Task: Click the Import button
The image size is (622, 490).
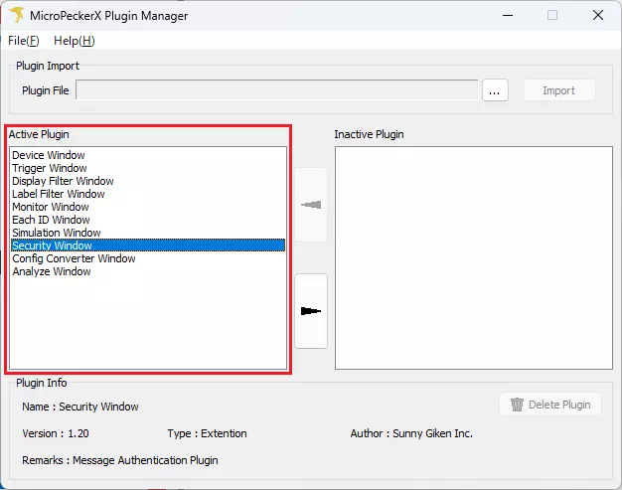Action: [559, 90]
